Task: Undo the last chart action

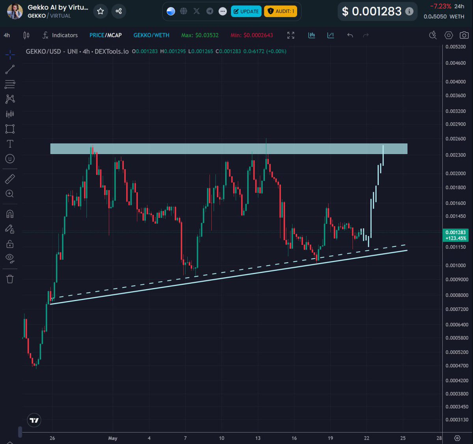Action: click(350, 35)
